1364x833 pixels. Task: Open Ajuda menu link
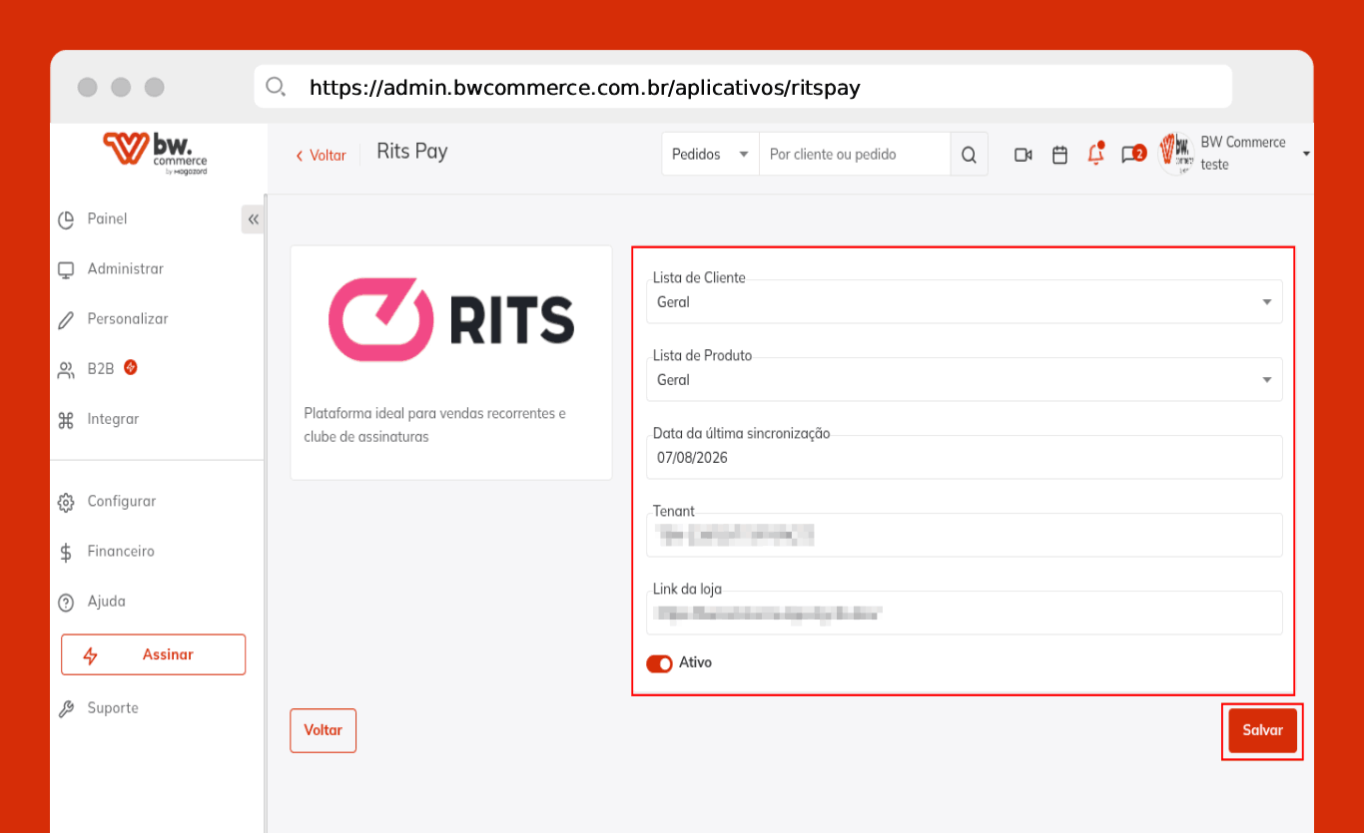(107, 602)
